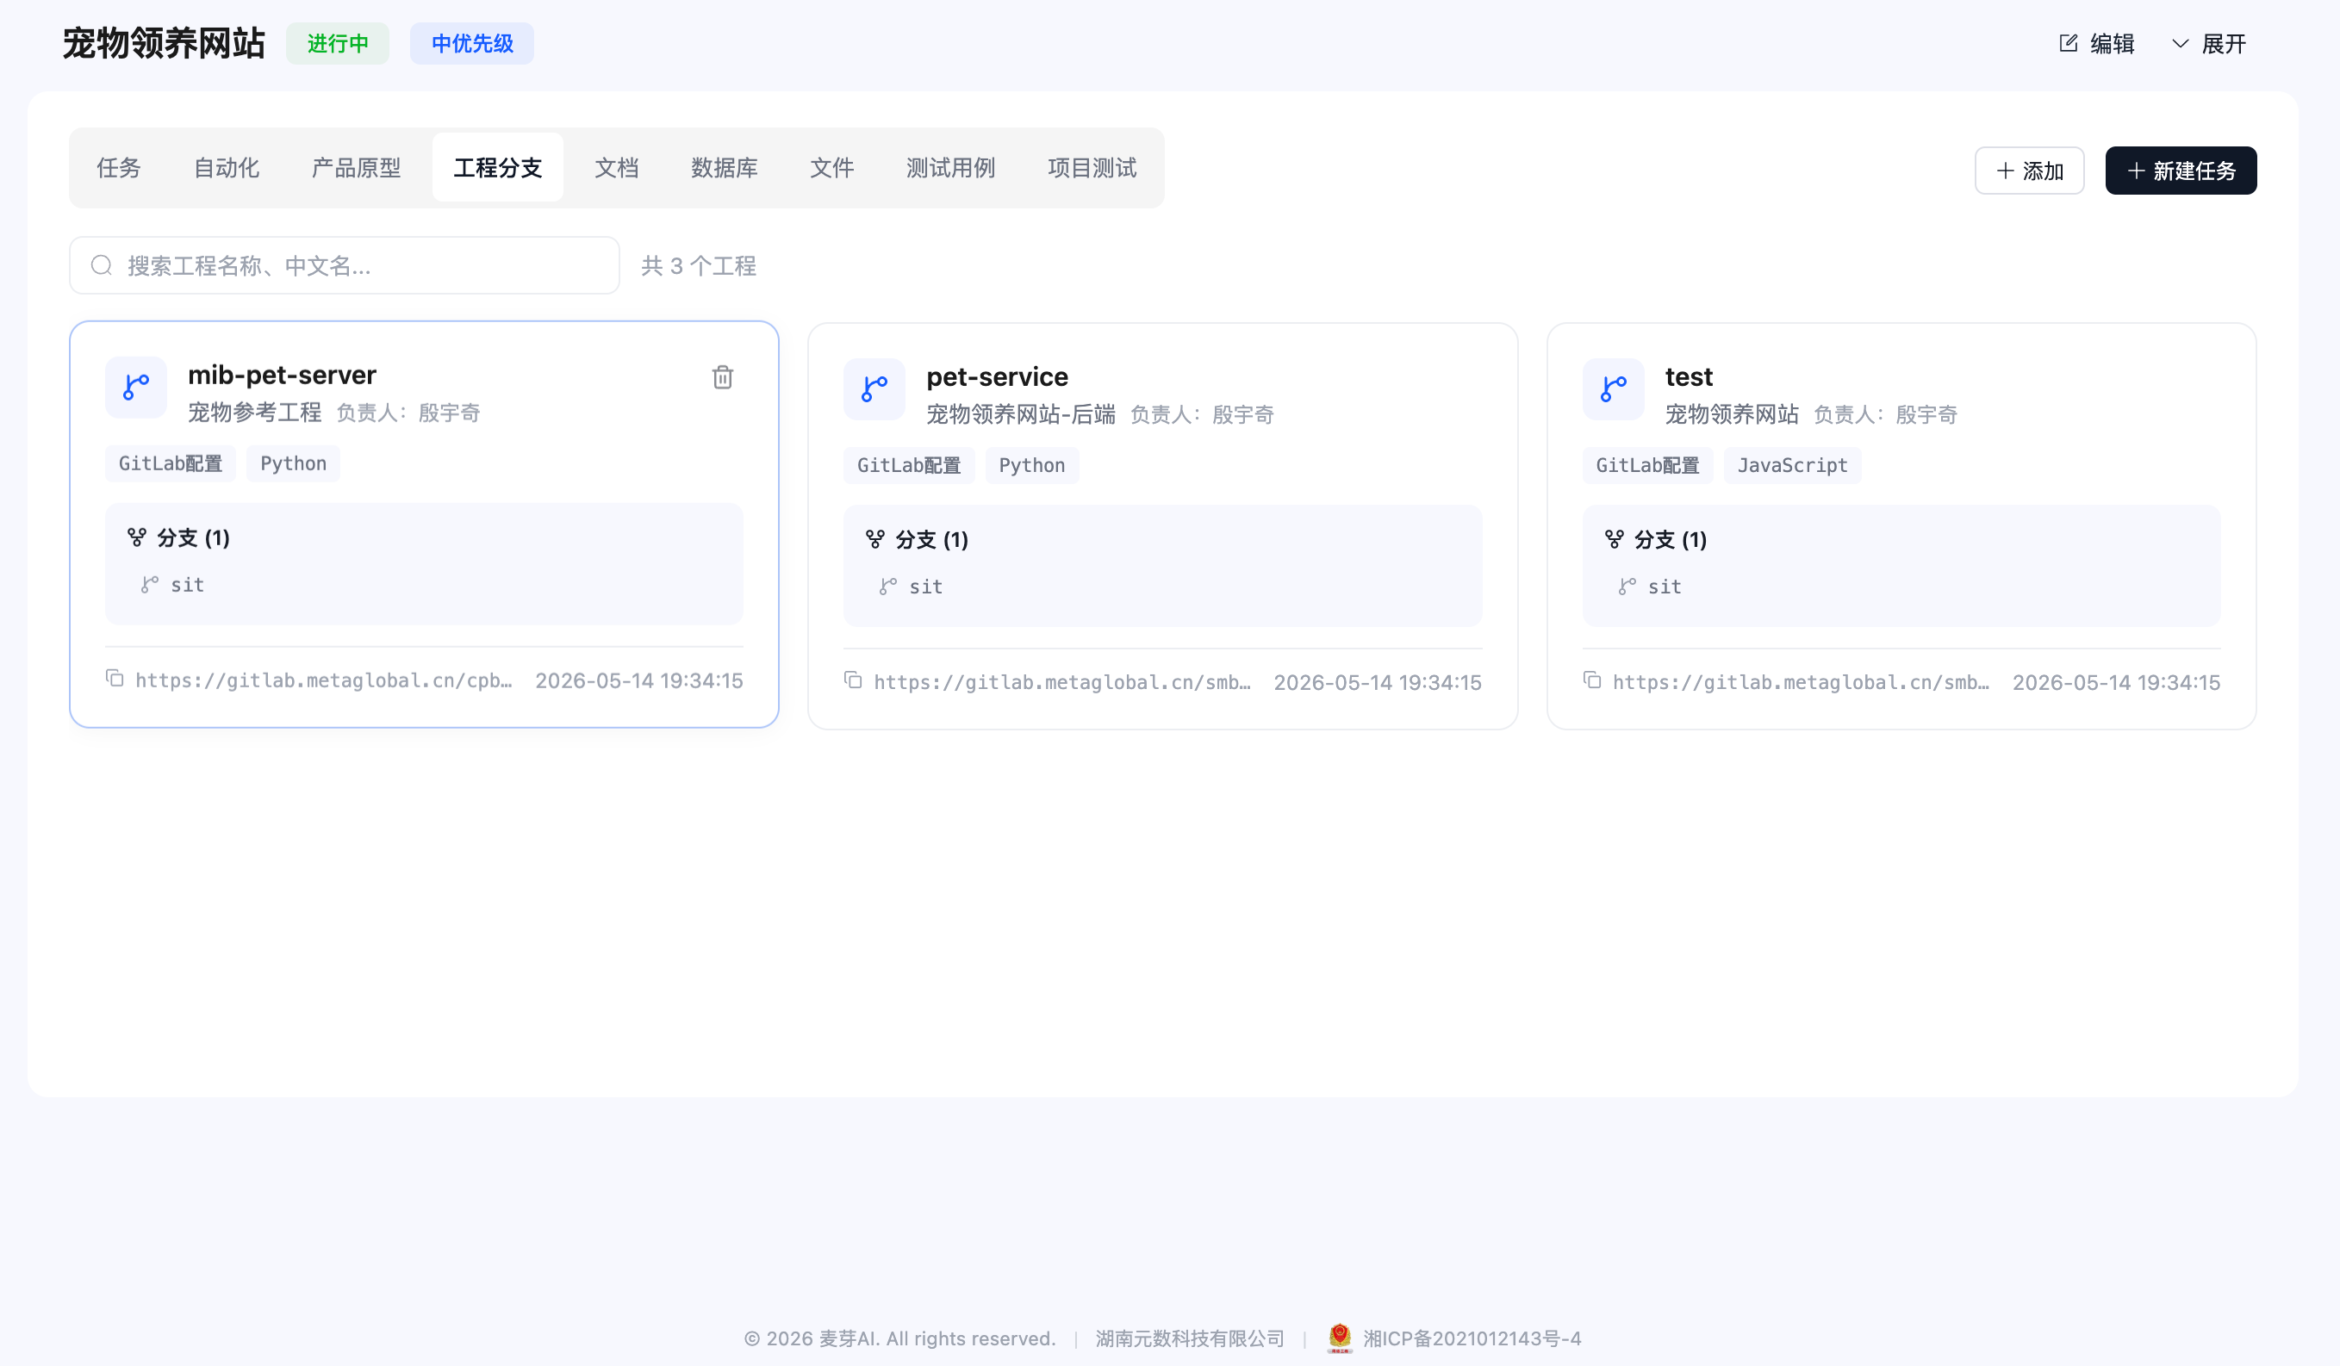Click the 添加 add button
This screenshot has width=2340, height=1366.
2029,171
